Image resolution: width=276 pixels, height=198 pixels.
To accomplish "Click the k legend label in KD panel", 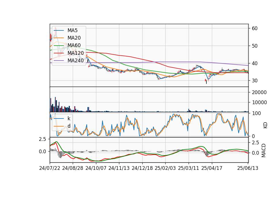I will pos(69,119).
